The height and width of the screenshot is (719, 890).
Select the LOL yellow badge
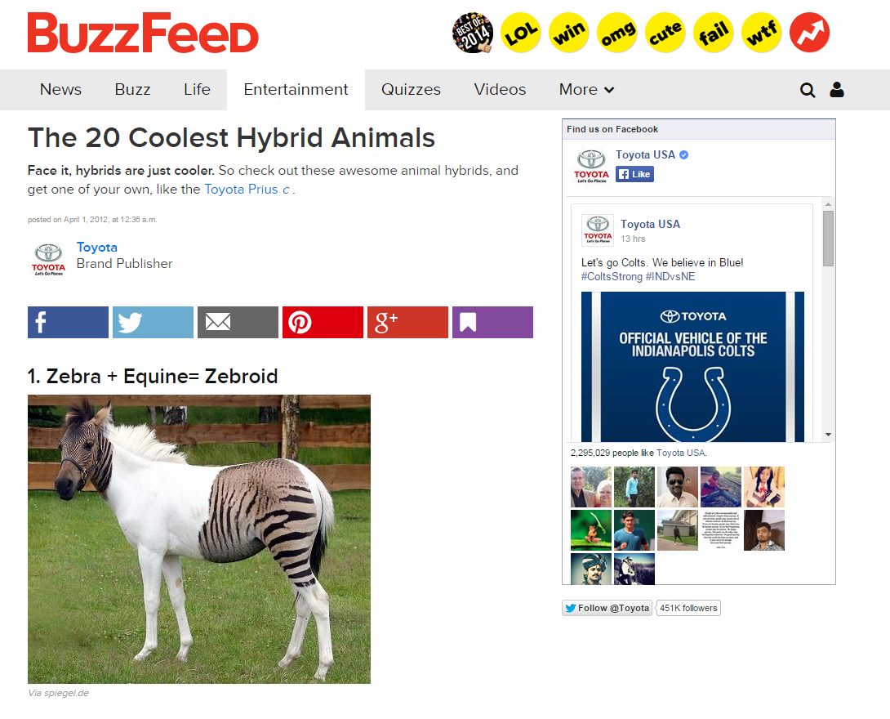[x=520, y=33]
